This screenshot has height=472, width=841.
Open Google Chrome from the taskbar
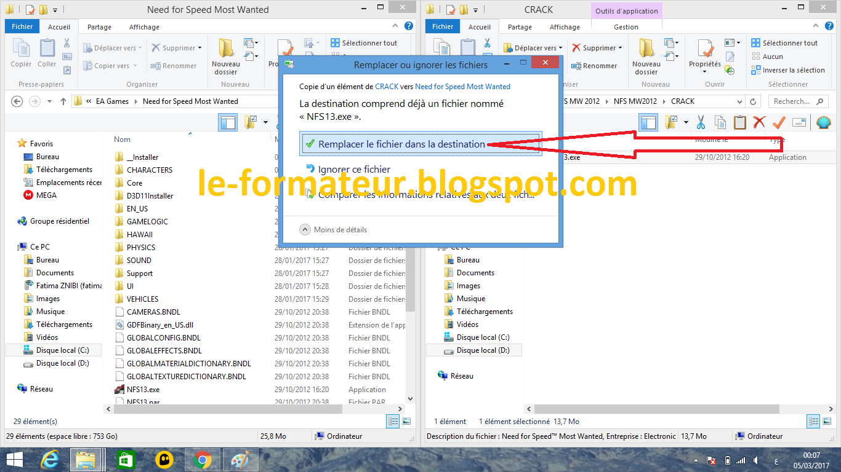point(203,460)
